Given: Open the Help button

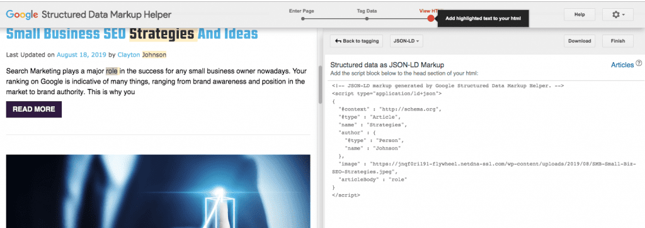Looking at the screenshot, I should pos(579,14).
